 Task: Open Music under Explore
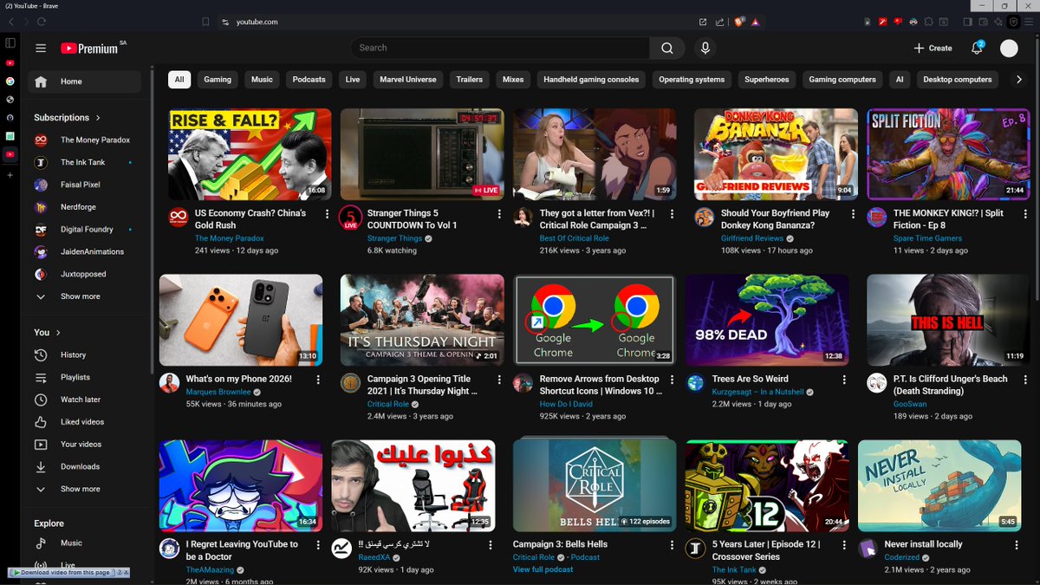[85, 543]
